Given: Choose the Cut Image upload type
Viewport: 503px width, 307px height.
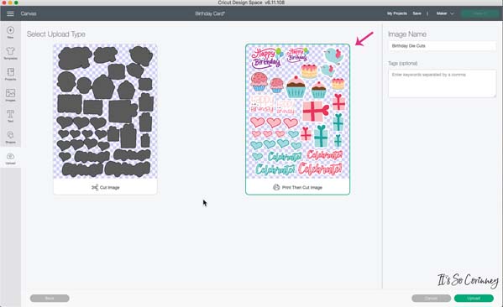Looking at the screenshot, I should click(105, 119).
